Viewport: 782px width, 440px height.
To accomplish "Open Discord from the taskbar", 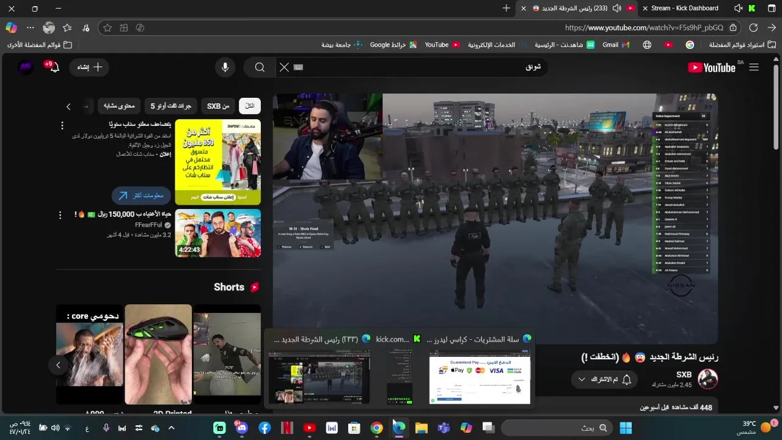I will click(242, 428).
